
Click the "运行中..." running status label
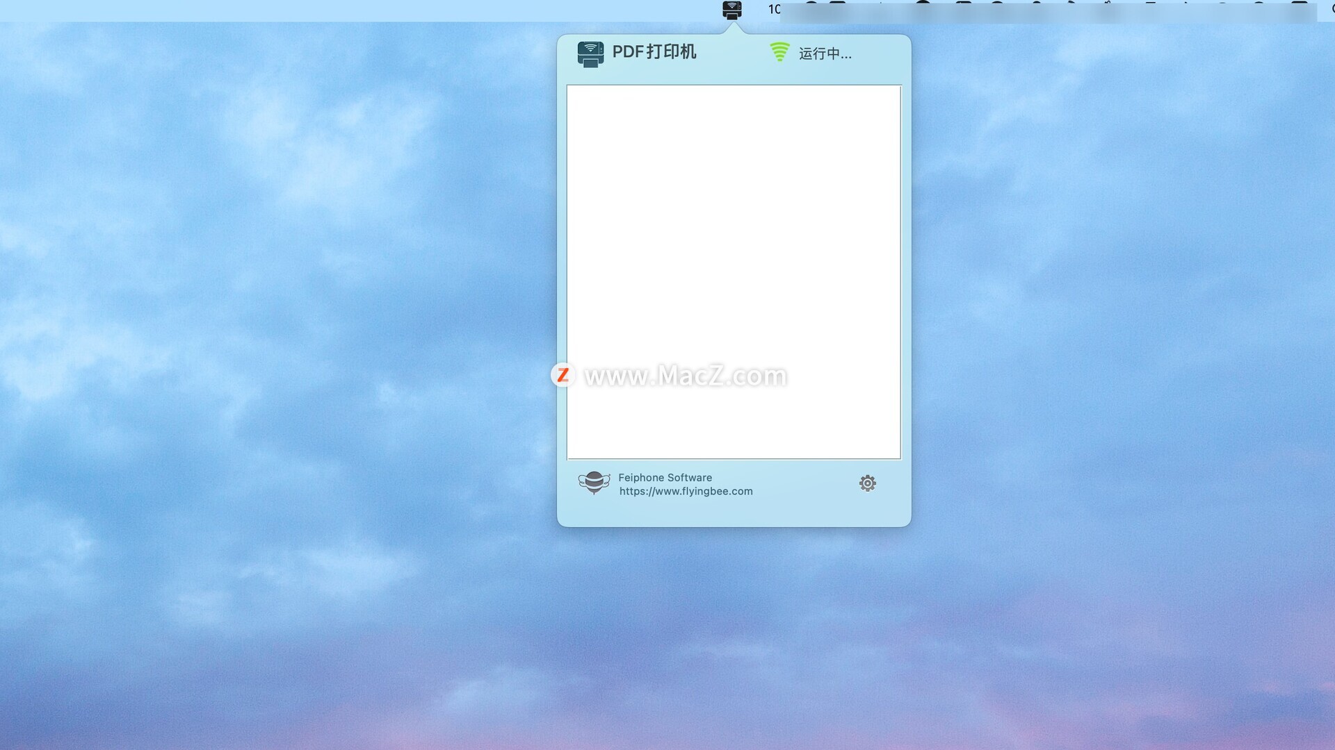click(825, 53)
